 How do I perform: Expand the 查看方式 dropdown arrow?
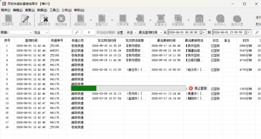112,20
